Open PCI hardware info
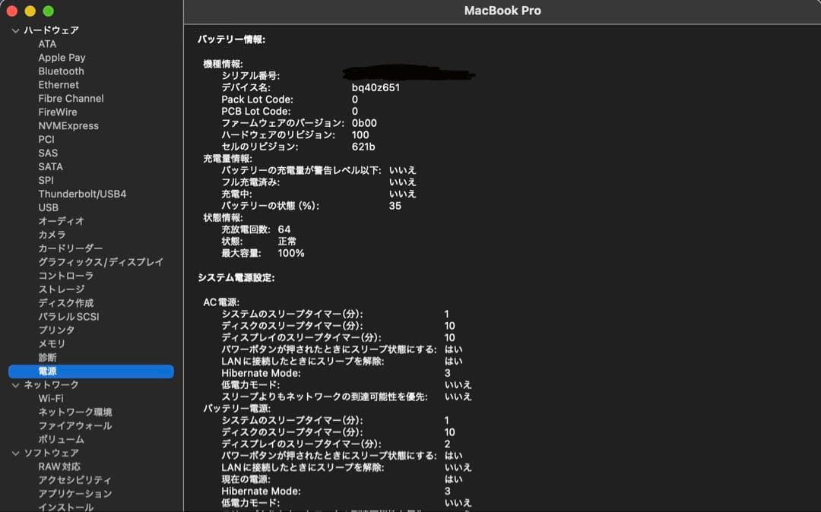 (x=46, y=140)
